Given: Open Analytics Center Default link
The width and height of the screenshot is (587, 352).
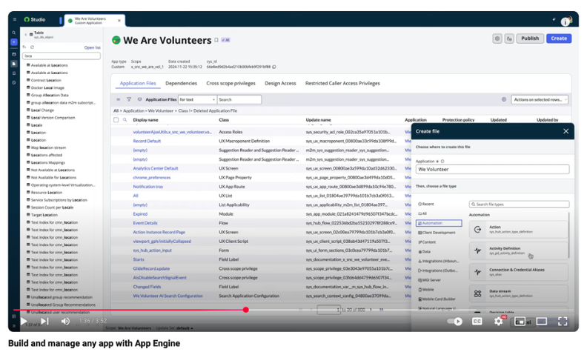Looking at the screenshot, I should point(156,168).
